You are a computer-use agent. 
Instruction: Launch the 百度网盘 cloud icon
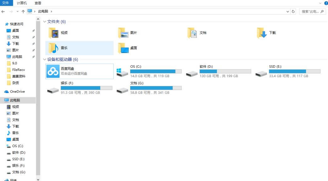53,71
